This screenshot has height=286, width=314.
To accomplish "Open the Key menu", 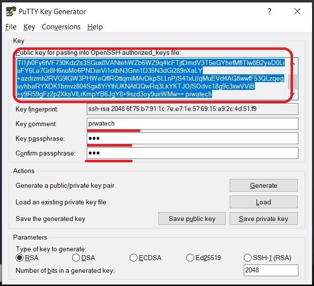I will pos(29,27).
